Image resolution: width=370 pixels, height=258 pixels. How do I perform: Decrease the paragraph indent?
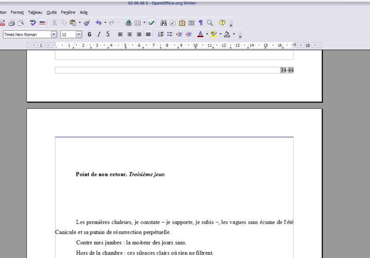(179, 35)
